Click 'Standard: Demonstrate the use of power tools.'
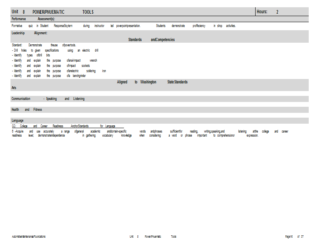This screenshot has height=249, width=322. click(x=44, y=45)
